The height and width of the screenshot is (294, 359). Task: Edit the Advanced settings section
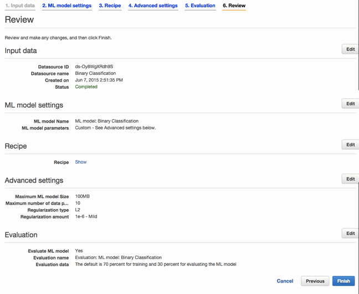tap(350, 179)
